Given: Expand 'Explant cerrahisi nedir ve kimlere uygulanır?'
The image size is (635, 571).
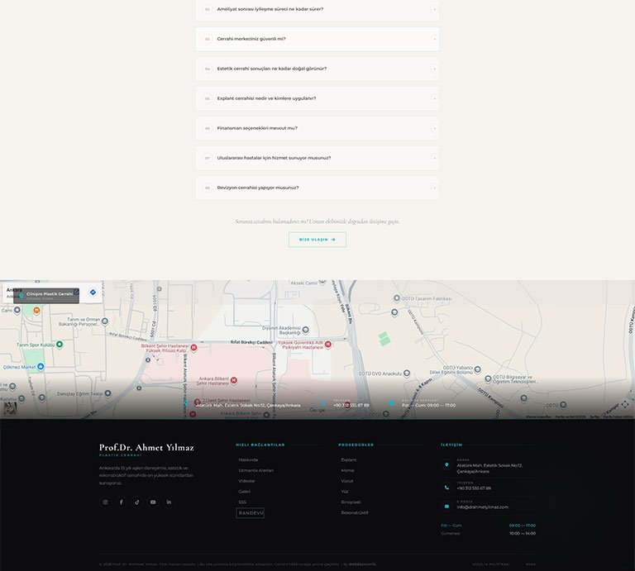Looking at the screenshot, I should pyautogui.click(x=317, y=98).
